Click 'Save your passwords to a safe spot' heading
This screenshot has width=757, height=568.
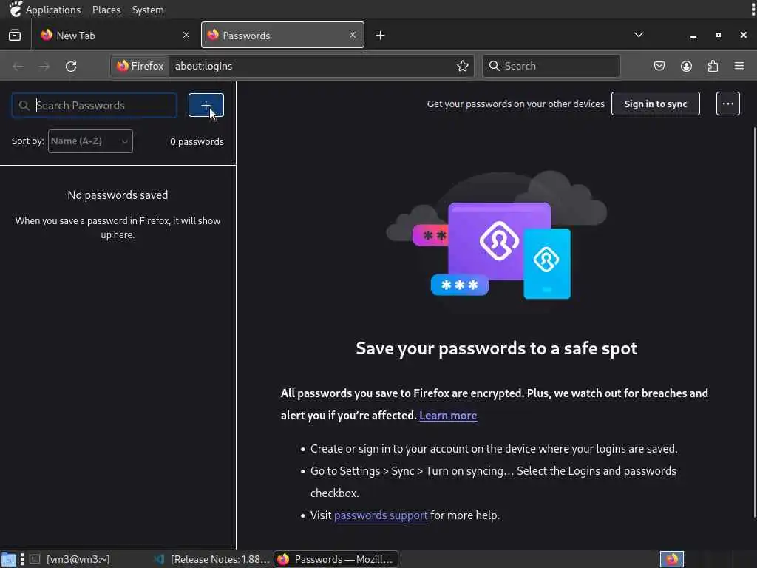[x=496, y=349]
